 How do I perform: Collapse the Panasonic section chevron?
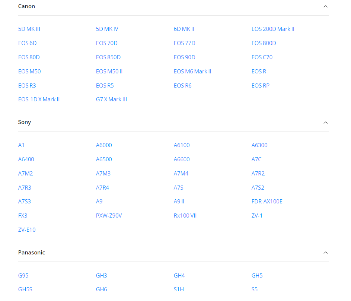(x=325, y=253)
